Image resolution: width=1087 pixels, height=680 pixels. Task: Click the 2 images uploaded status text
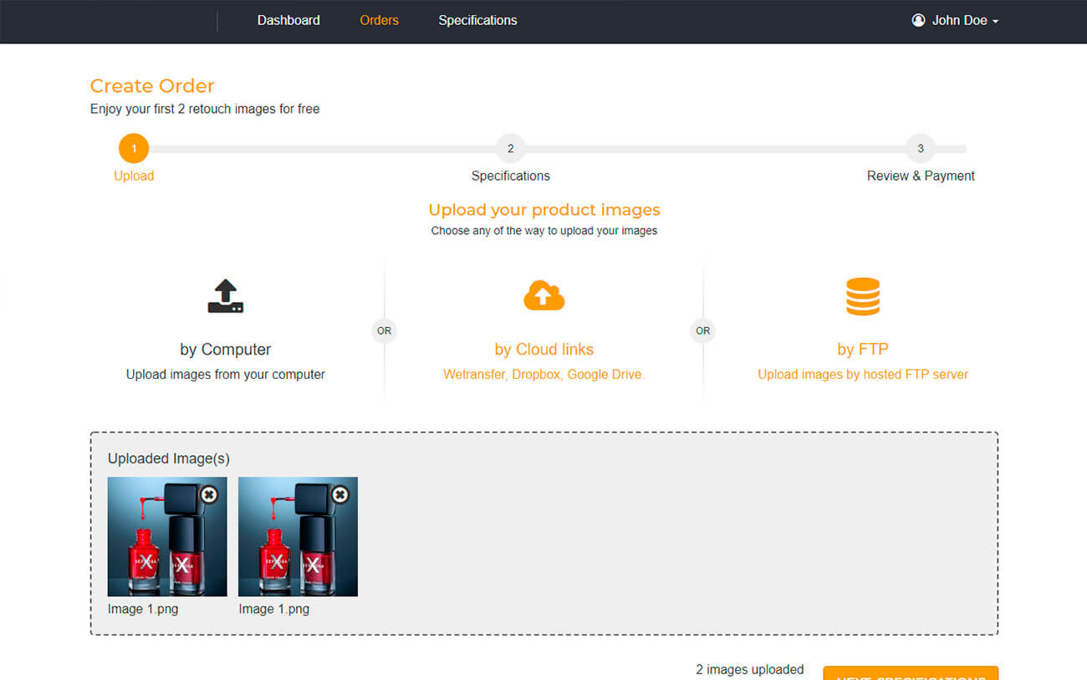[750, 669]
